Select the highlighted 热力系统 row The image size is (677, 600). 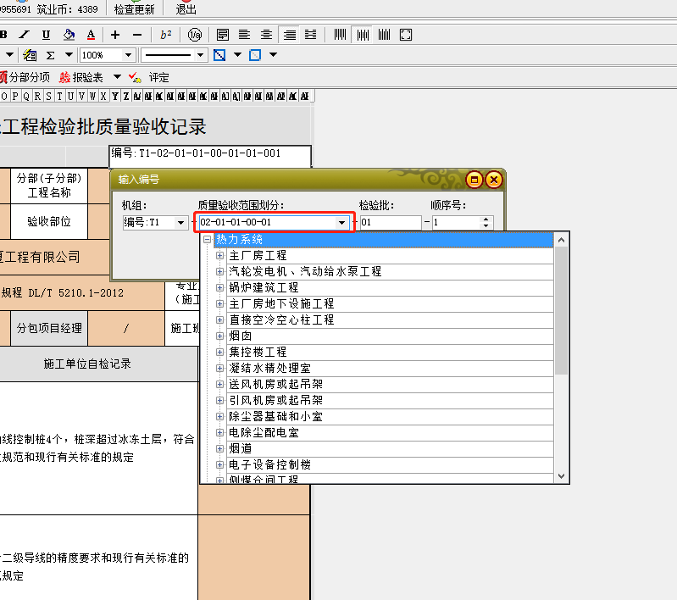coord(383,239)
